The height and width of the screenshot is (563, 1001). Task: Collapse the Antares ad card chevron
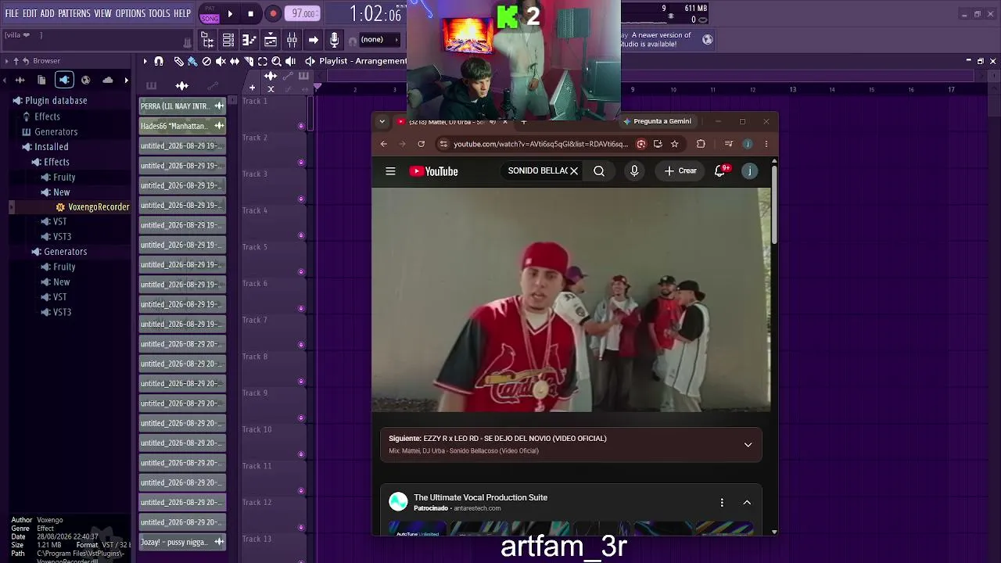(747, 503)
